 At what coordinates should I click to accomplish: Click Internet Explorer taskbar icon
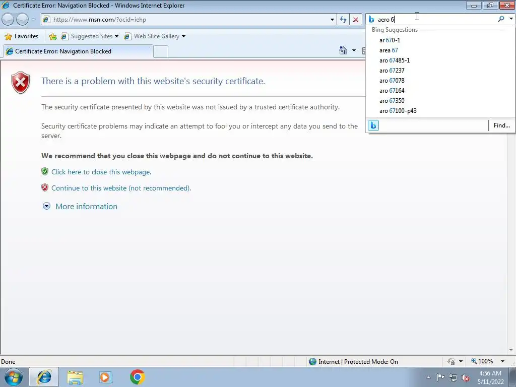(44, 377)
